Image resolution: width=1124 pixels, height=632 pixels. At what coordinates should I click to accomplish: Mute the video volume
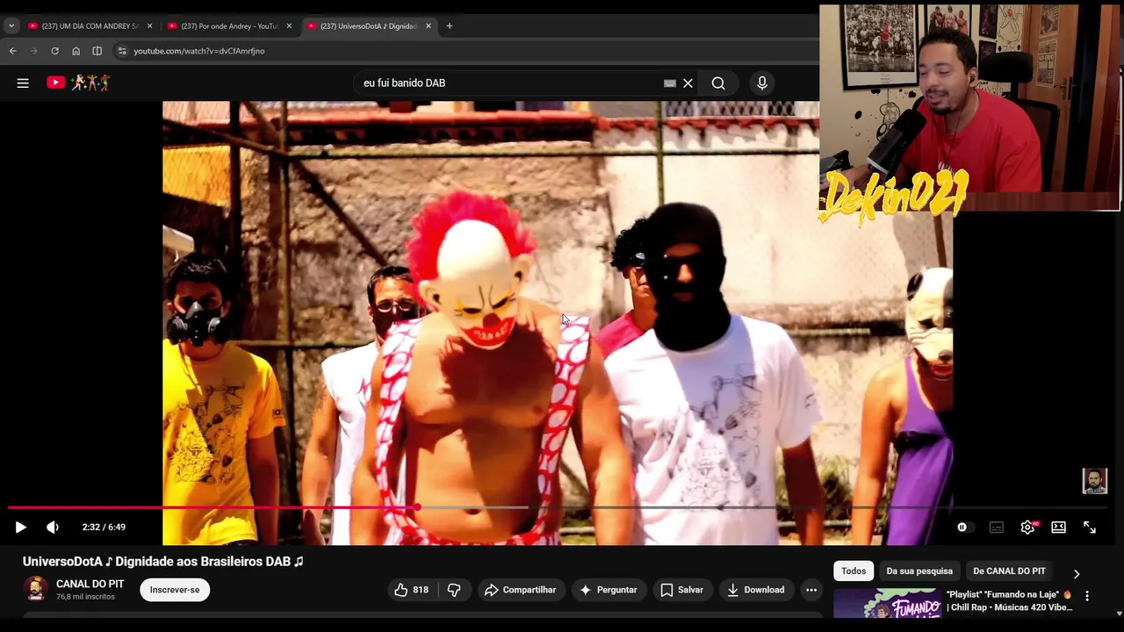pos(53,527)
